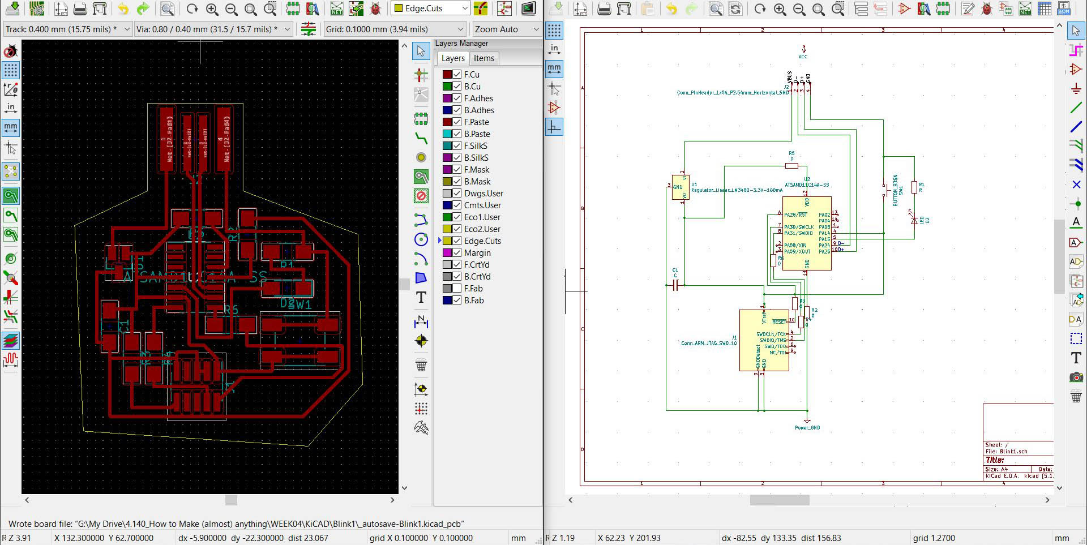Toggle hidden pins display in Eeschema
This screenshot has width=1087, height=545.
554,108
